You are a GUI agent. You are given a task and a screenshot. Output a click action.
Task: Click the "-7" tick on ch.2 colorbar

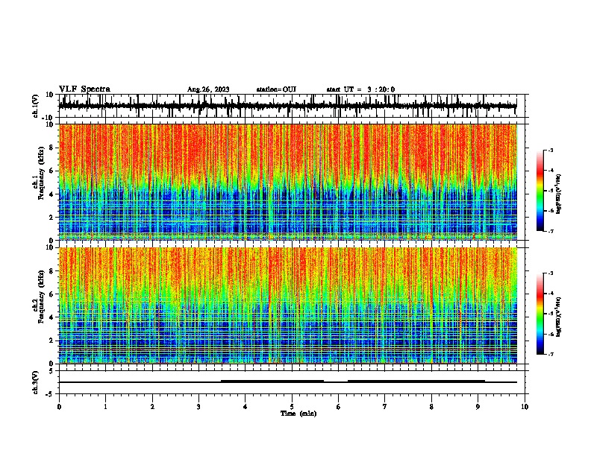(x=550, y=355)
